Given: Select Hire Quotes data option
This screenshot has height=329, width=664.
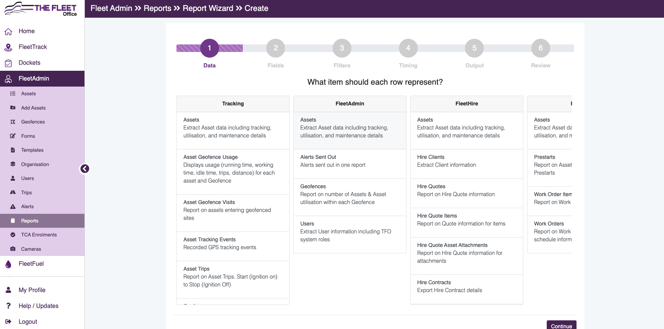Looking at the screenshot, I should 467,193.
